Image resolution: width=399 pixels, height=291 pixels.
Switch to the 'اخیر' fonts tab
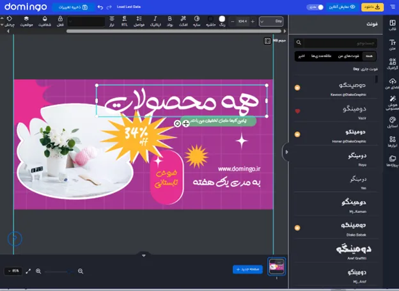click(x=300, y=56)
